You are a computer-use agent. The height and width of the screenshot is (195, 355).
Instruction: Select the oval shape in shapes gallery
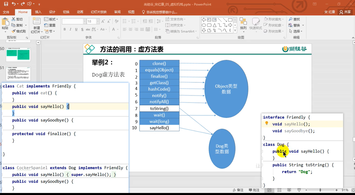204,25
